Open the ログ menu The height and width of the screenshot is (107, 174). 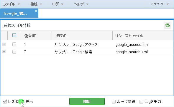point(58,4)
